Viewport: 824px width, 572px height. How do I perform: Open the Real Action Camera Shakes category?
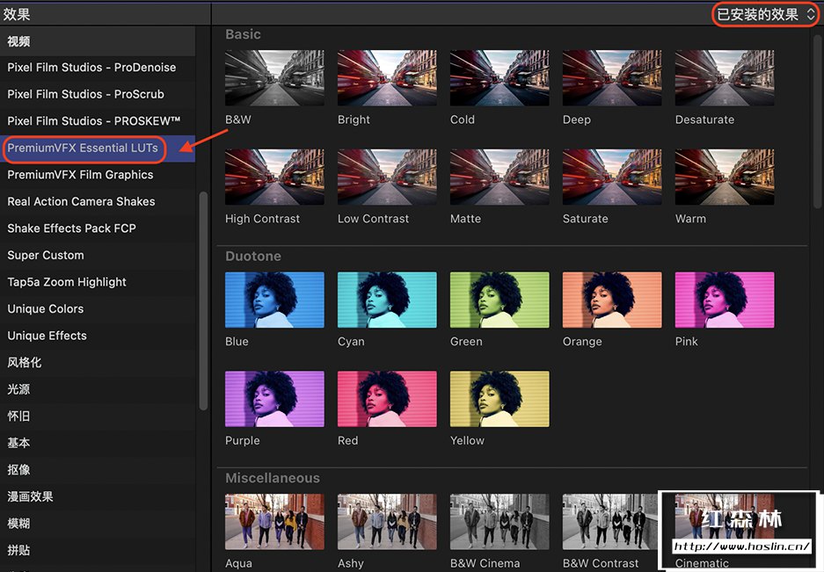(81, 201)
